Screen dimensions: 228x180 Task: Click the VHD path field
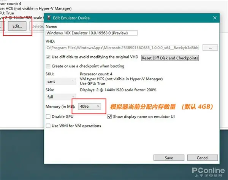click(122, 48)
